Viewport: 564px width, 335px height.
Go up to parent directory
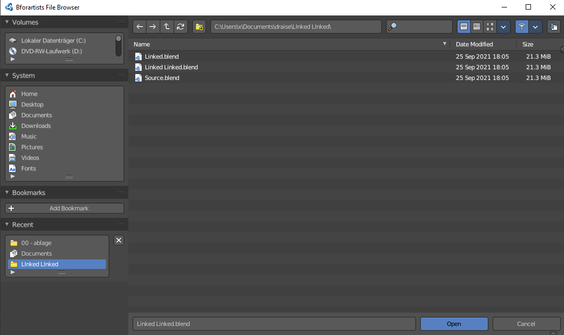coord(167,27)
